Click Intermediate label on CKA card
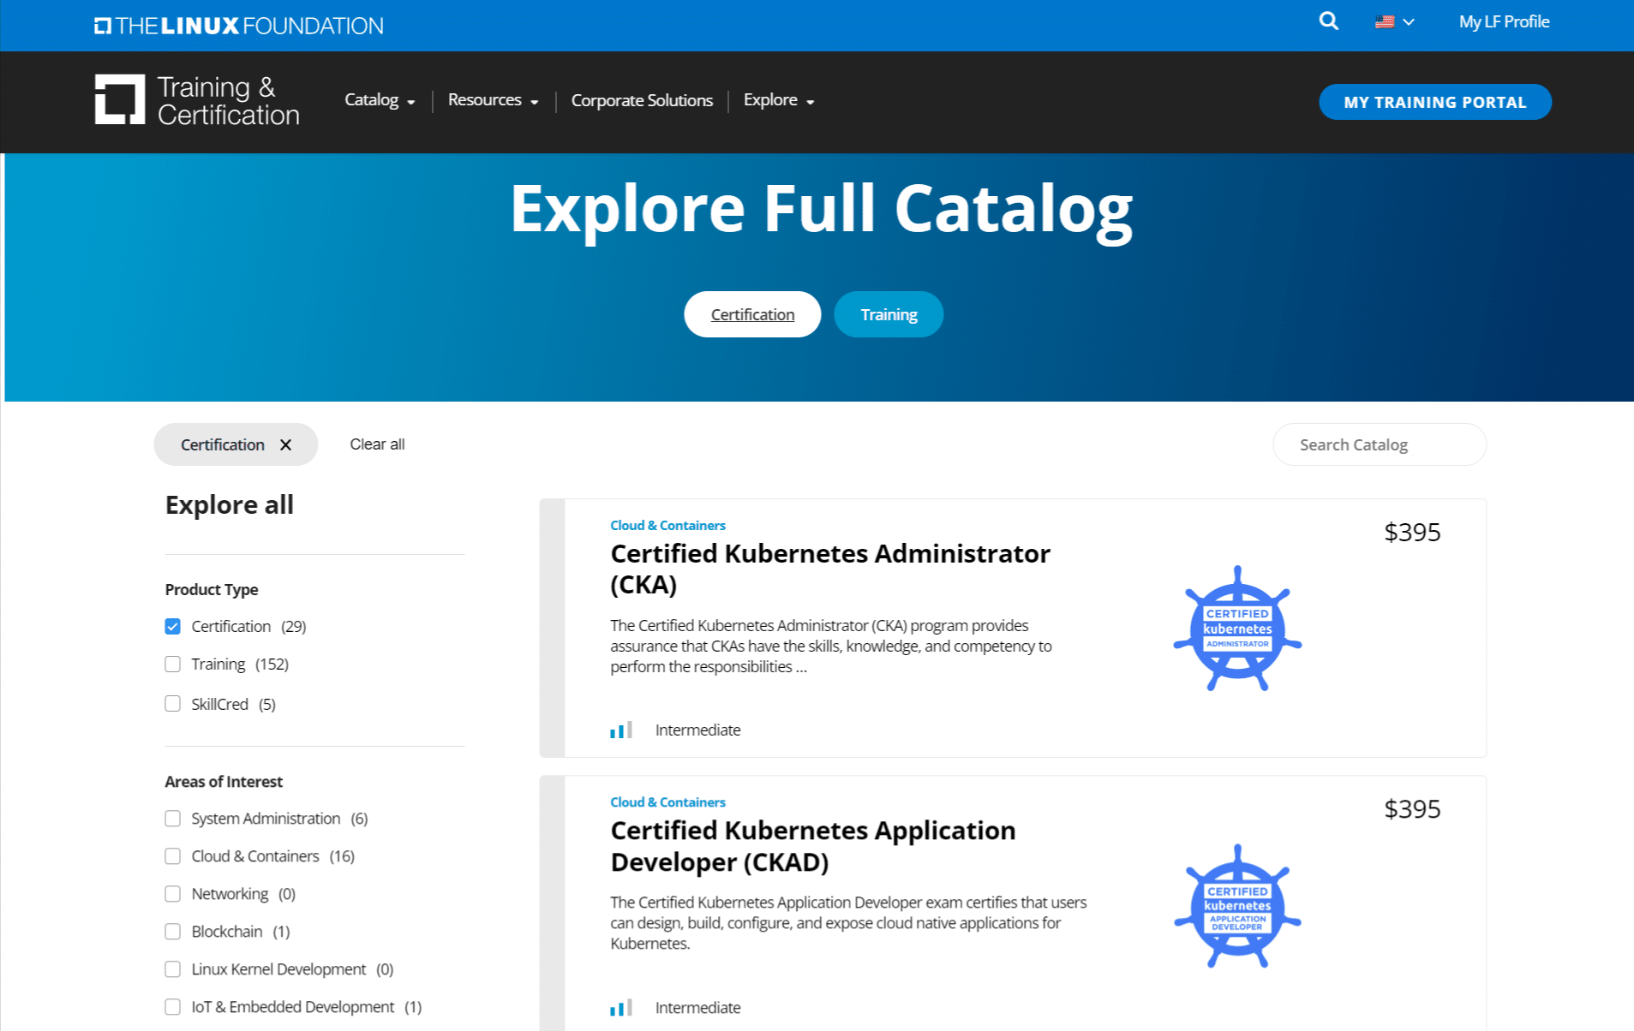 pos(697,730)
